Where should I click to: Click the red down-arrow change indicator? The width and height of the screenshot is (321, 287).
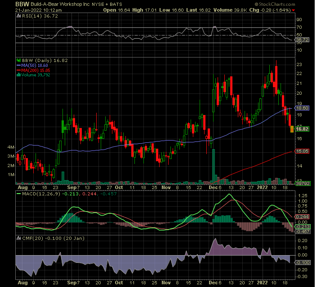(x=294, y=10)
